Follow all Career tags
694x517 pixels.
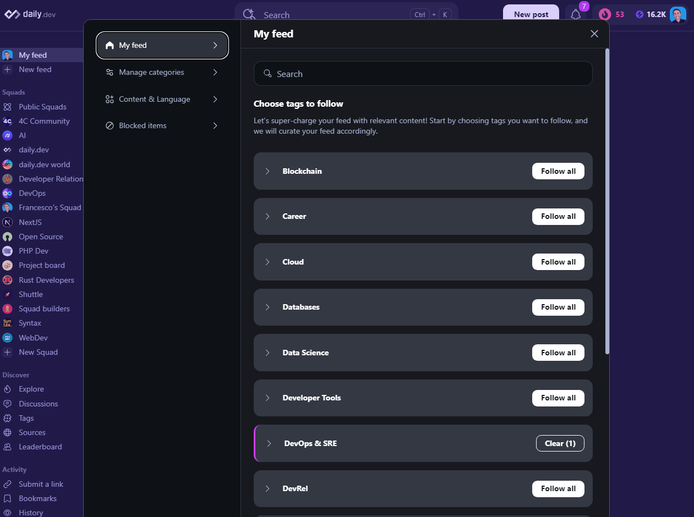point(558,216)
